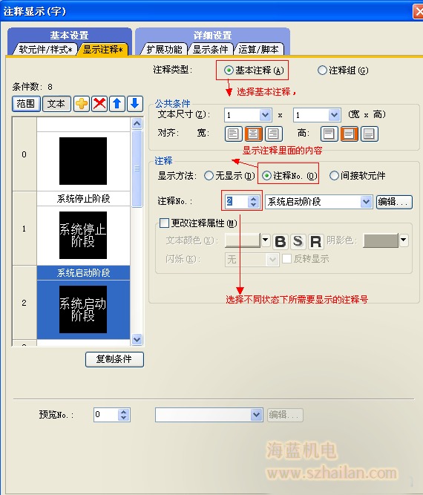
Task: Click 系统启动阶段 highlighted header text
Action: [84, 273]
